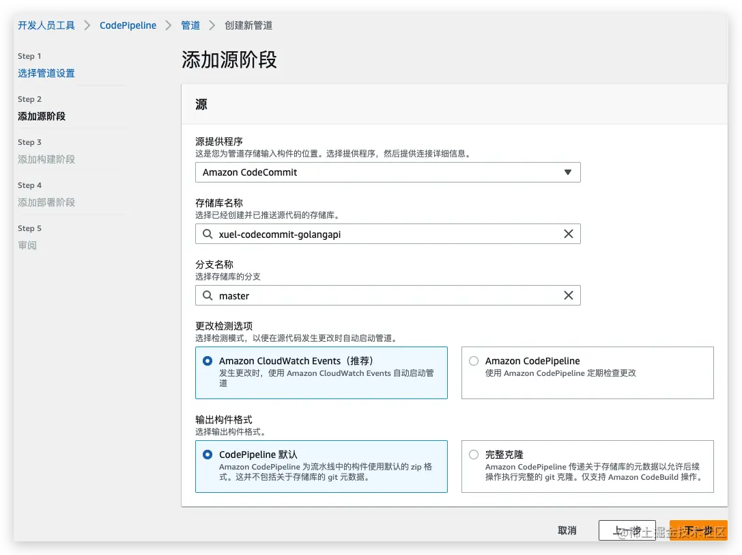This screenshot has height=555, width=742.
Task: Click into the master branch name field
Action: coord(388,296)
